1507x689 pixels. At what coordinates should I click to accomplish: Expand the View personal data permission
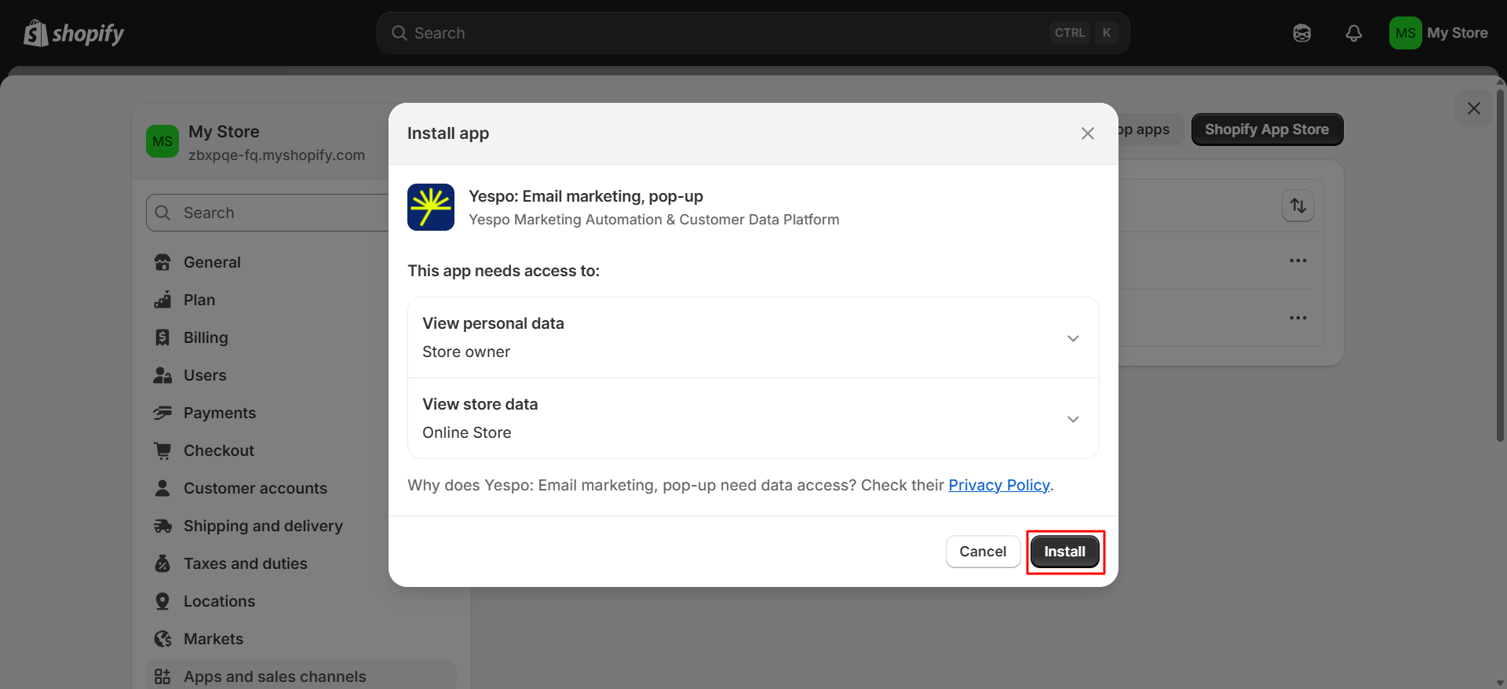(753, 337)
